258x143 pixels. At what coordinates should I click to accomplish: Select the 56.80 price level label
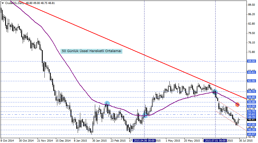click(x=251, y=97)
